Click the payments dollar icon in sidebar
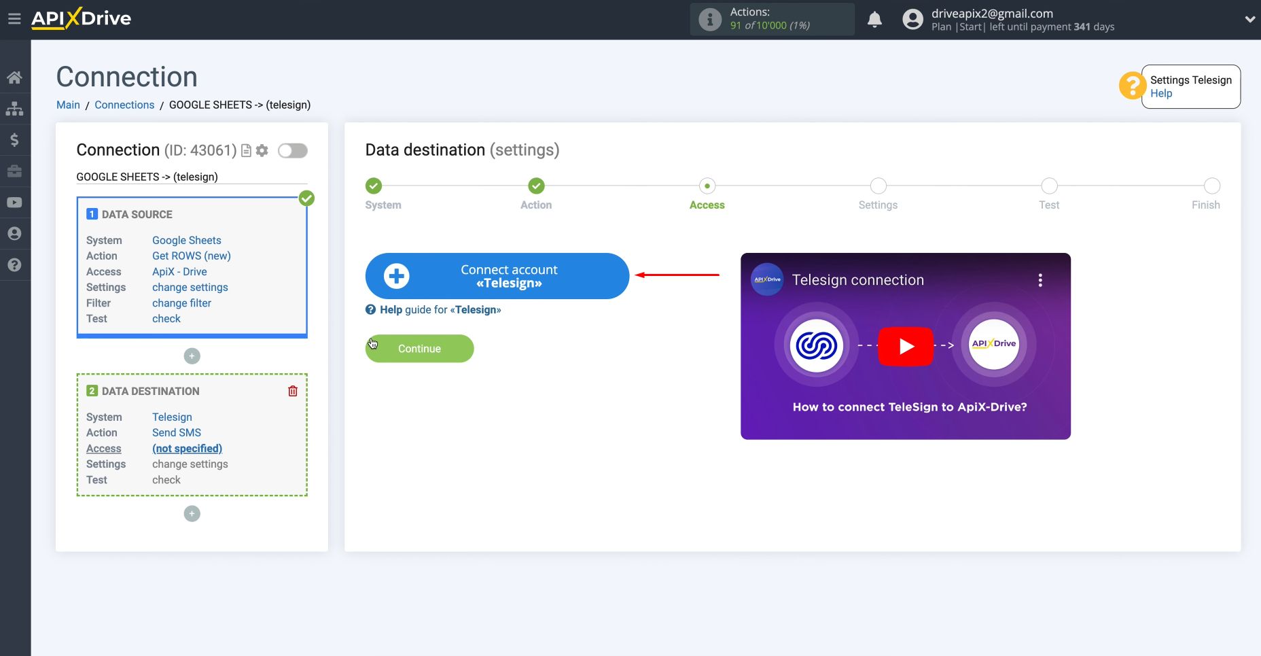The image size is (1261, 656). 15,140
